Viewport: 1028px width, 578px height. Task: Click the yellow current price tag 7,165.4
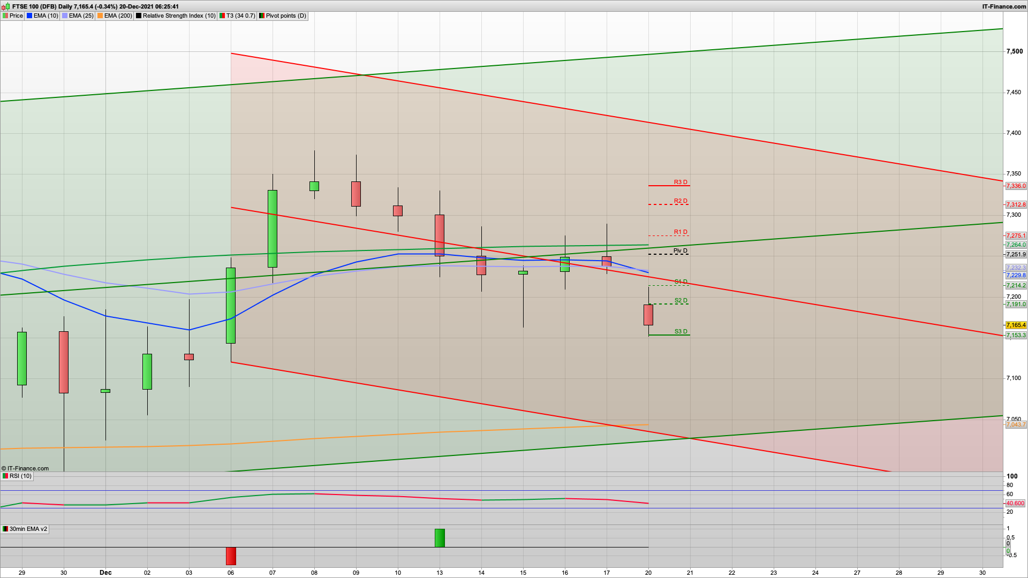point(1016,325)
